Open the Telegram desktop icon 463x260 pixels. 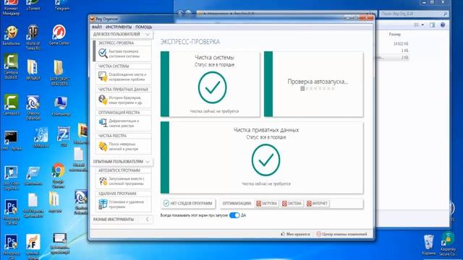62,5
